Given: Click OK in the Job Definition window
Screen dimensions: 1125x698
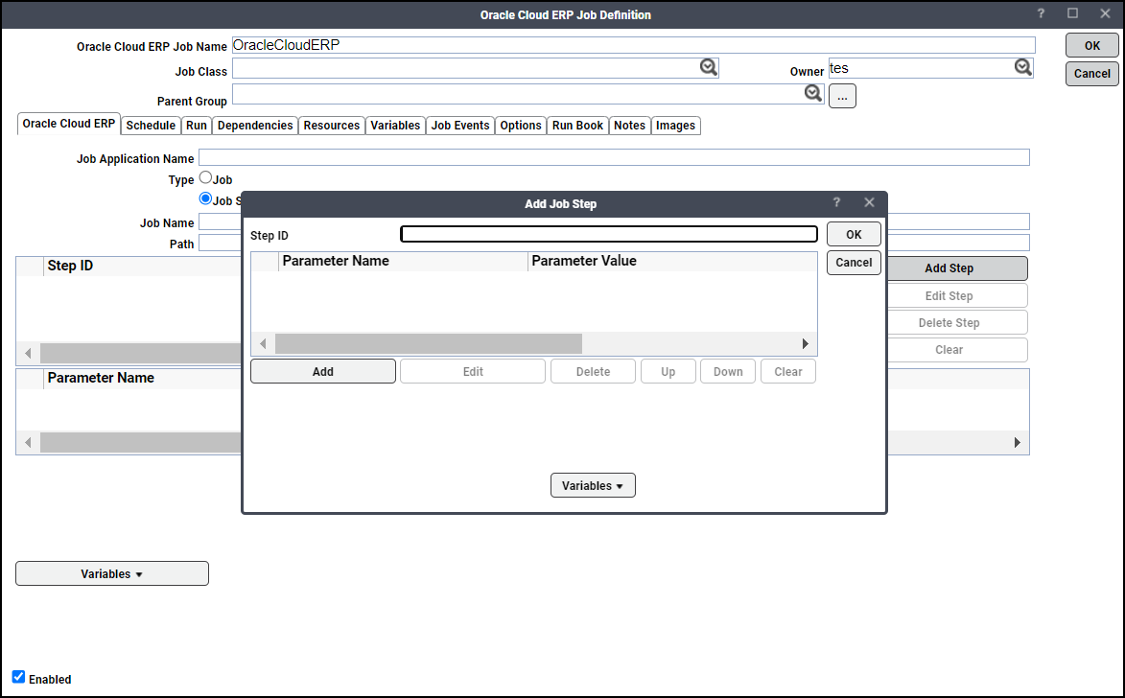Looking at the screenshot, I should click(x=1092, y=45).
